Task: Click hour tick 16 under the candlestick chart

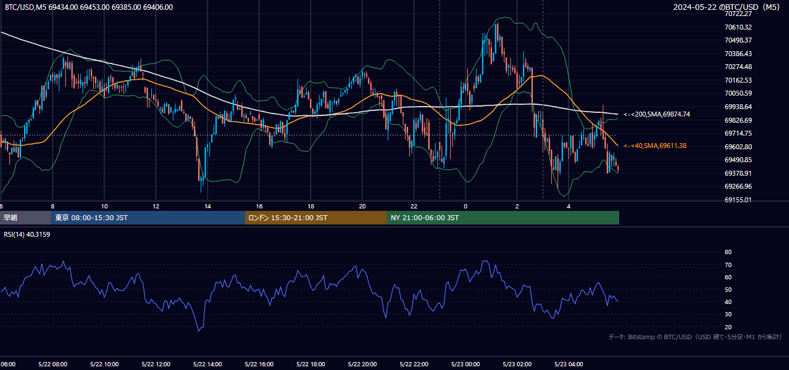Action: tap(259, 206)
